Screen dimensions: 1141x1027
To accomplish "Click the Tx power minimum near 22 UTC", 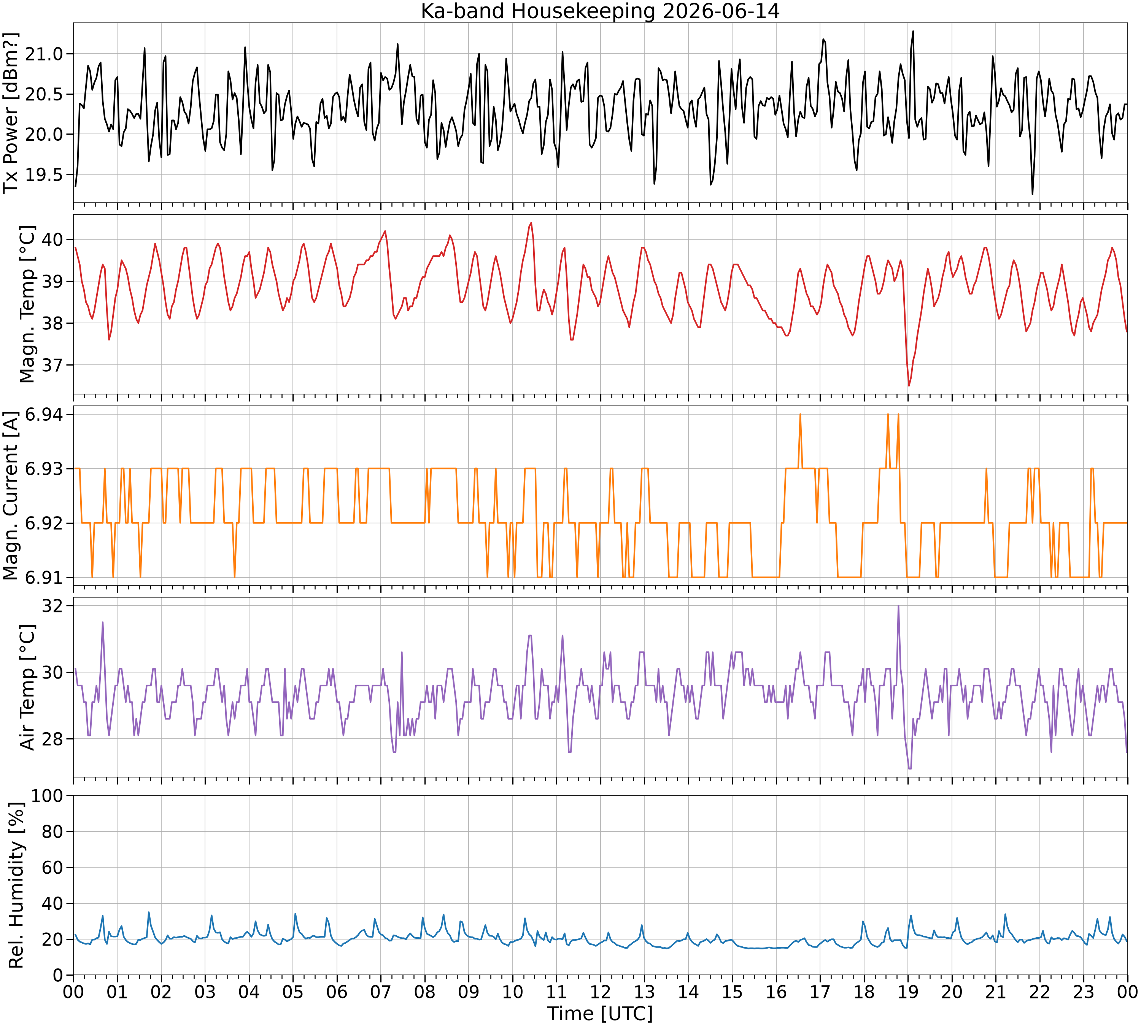I will [1033, 194].
